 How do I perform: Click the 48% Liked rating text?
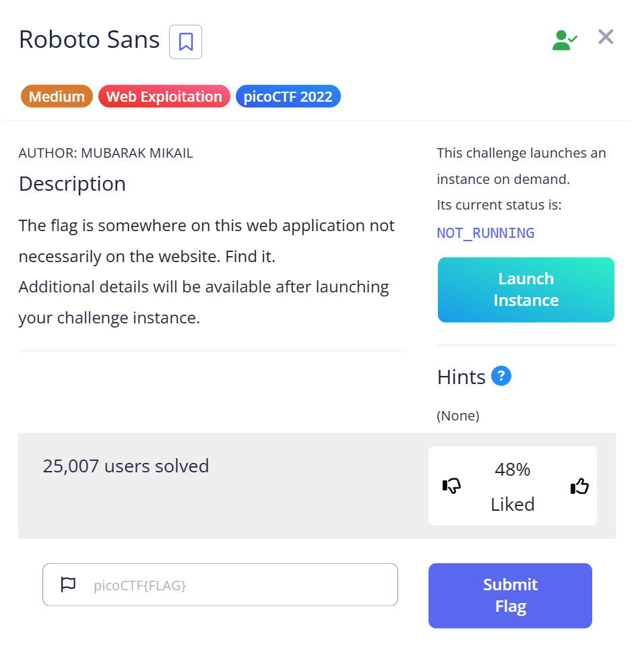tap(512, 487)
